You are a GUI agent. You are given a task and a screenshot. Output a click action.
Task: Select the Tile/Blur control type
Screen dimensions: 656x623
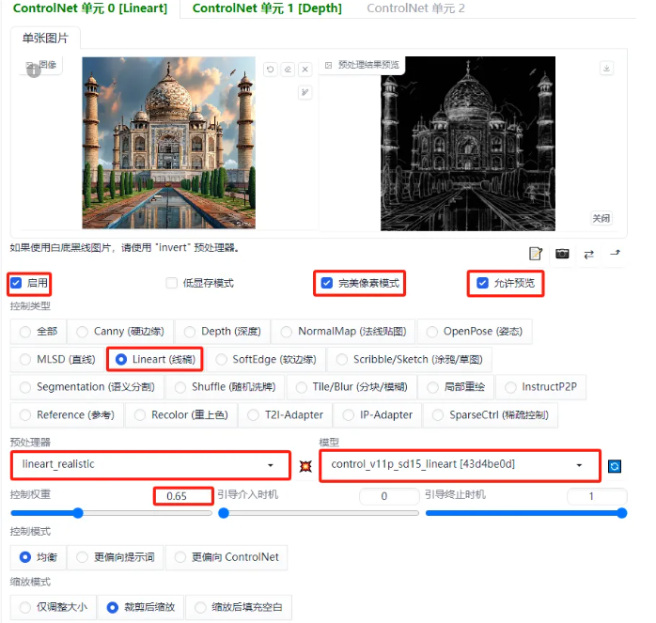point(351,387)
